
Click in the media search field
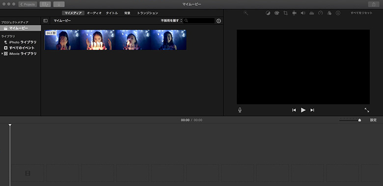pos(199,21)
